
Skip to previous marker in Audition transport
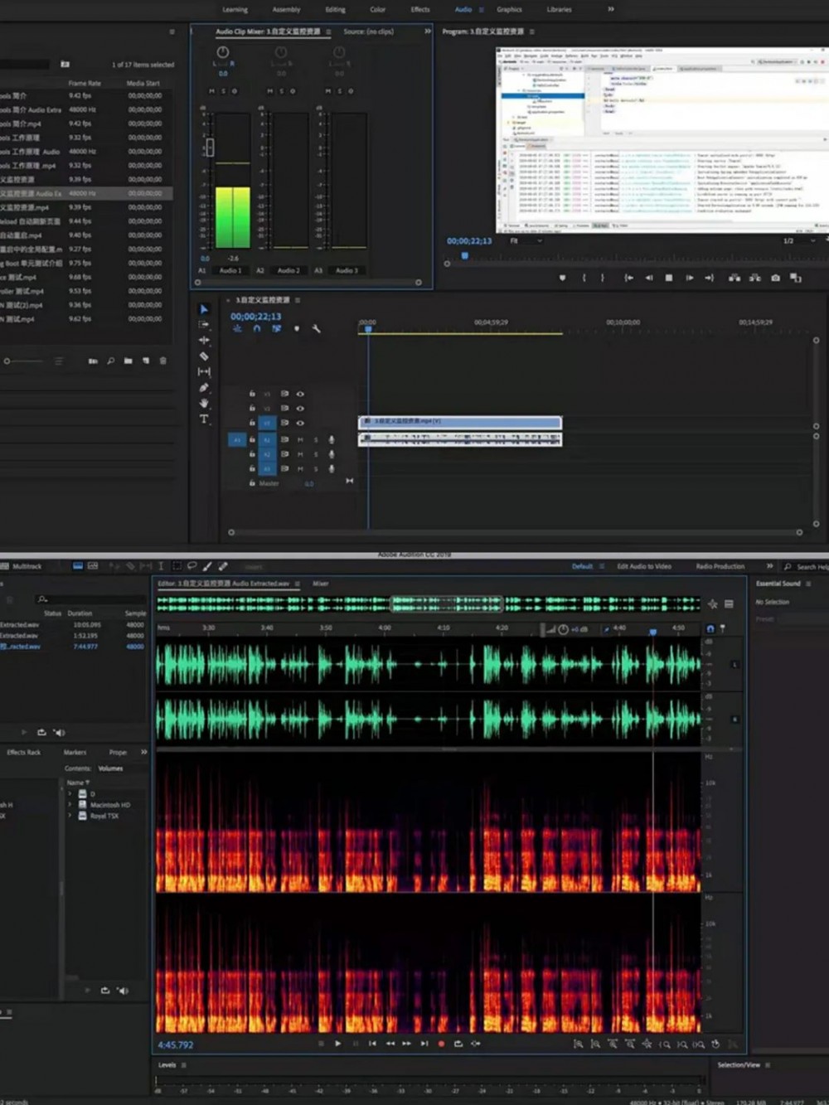pyautogui.click(x=372, y=1044)
